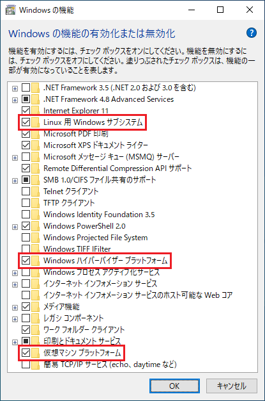
Task: Select the Microsoft PDF 印刷 label
Action: pyautogui.click(x=76, y=134)
